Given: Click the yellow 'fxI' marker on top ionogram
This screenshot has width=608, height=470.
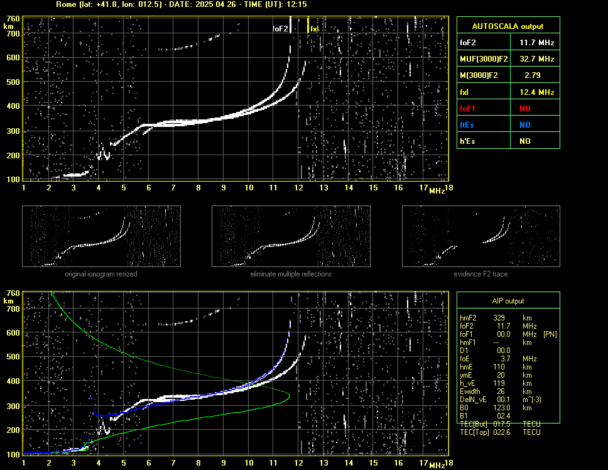Looking at the screenshot, I should coord(313,29).
